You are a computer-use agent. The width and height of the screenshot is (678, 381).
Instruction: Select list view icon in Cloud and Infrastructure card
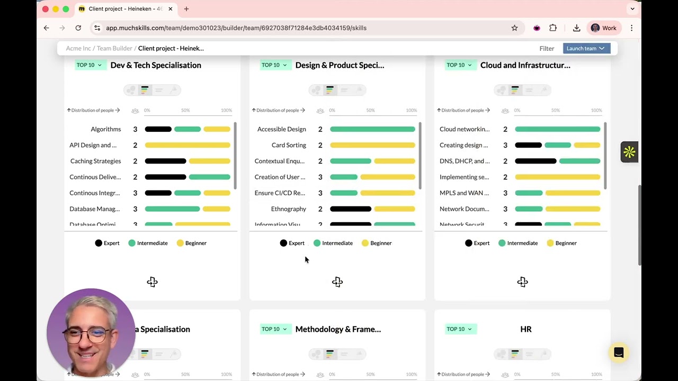coord(529,90)
